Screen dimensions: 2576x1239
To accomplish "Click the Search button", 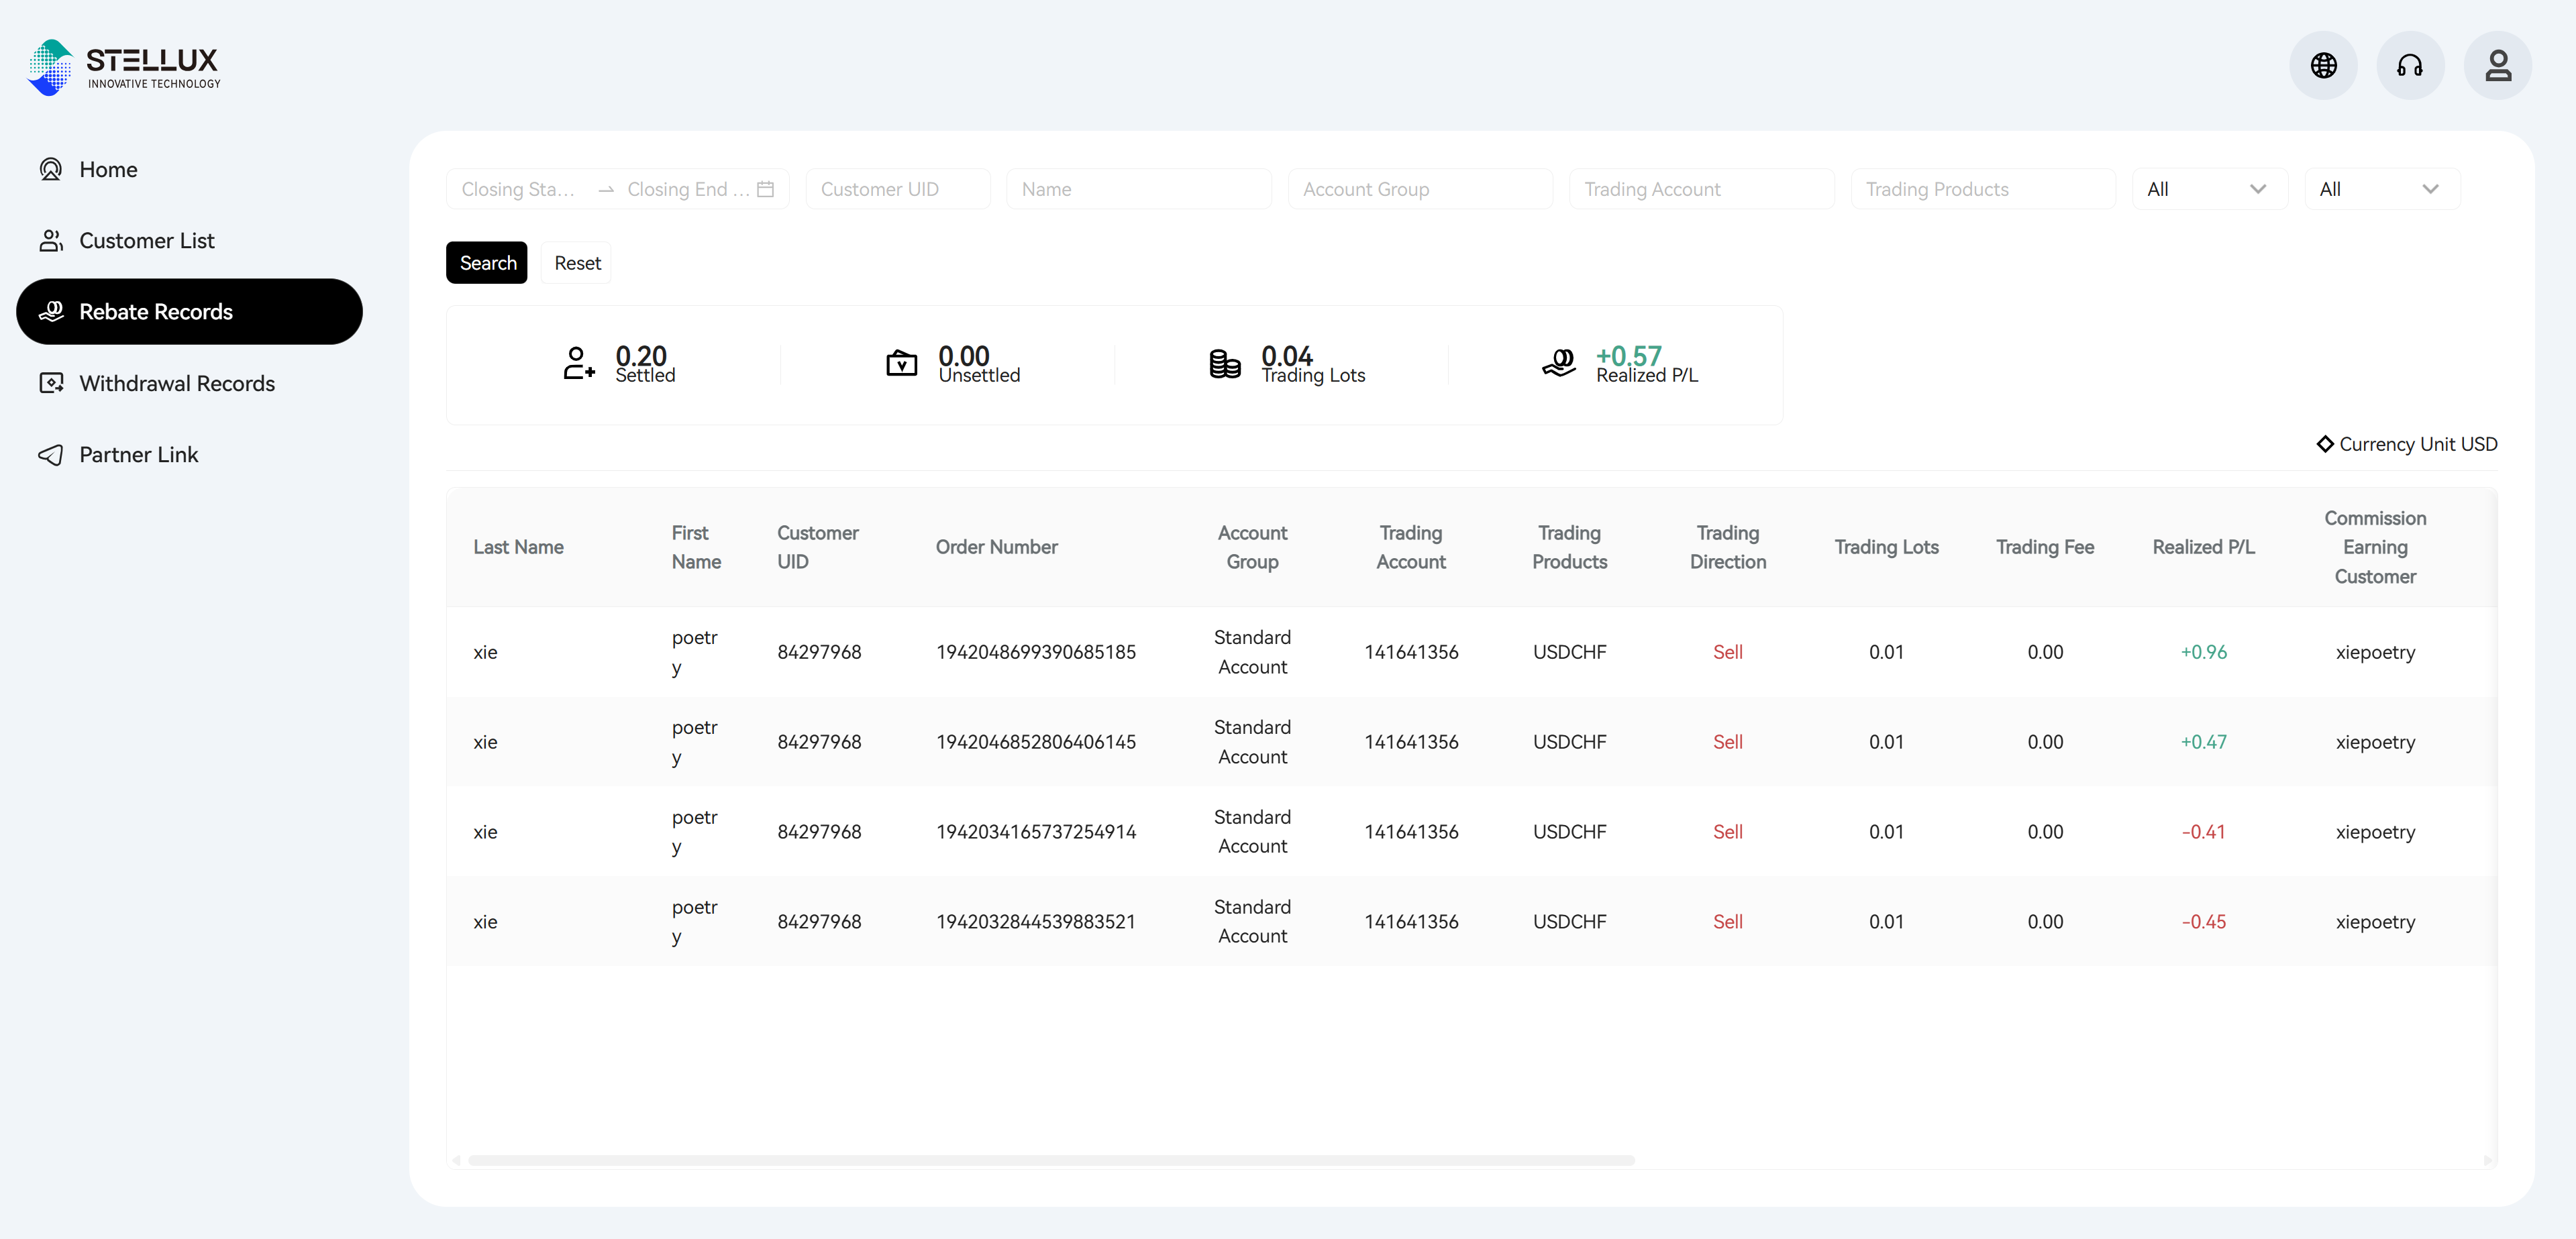I will point(487,263).
